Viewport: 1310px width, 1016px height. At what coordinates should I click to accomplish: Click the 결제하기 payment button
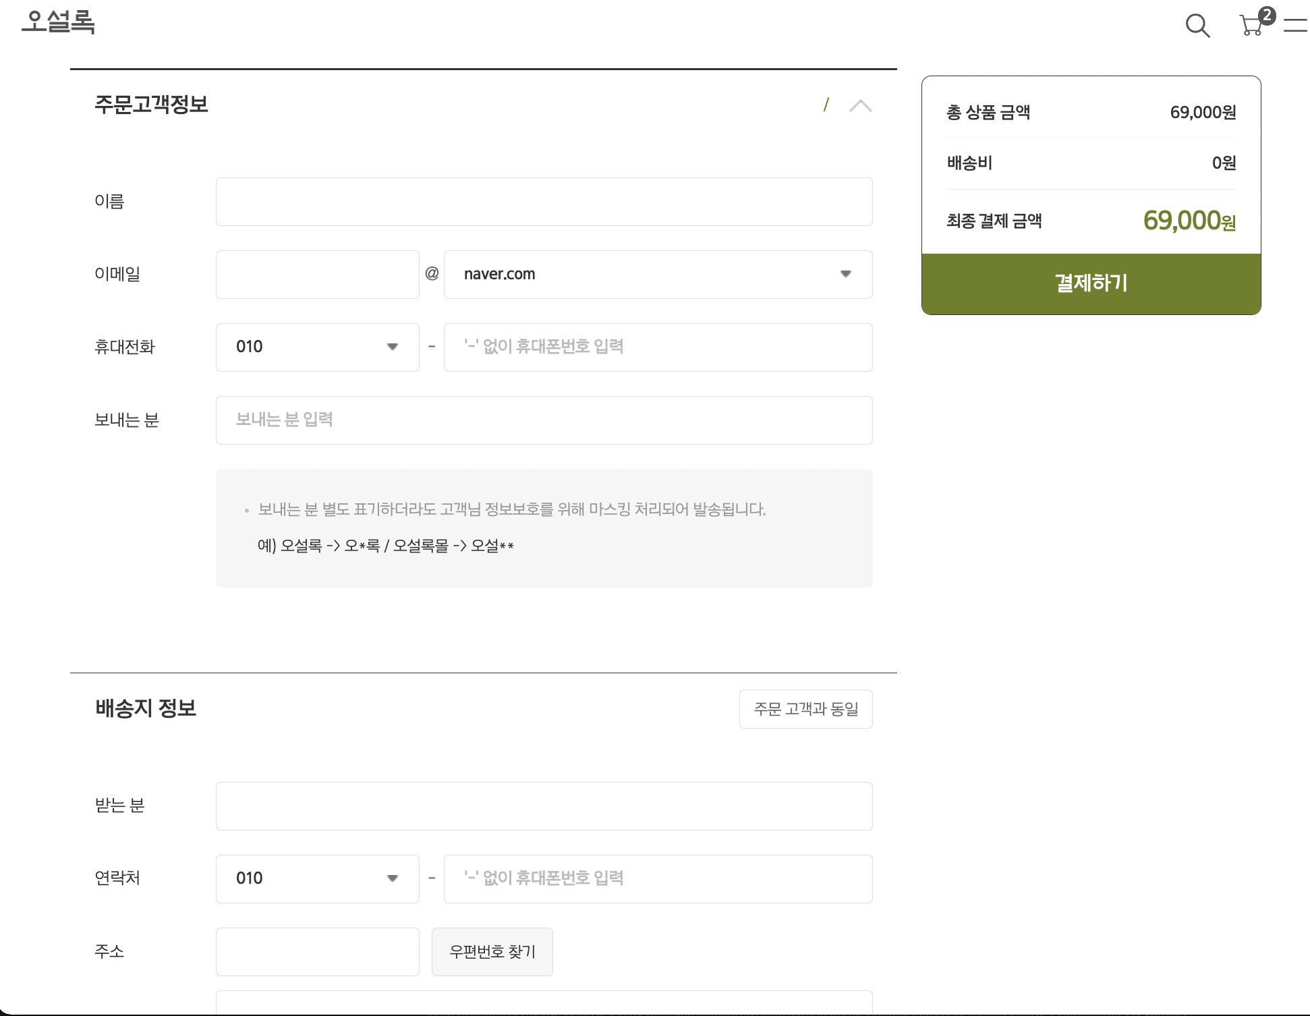[1091, 283]
